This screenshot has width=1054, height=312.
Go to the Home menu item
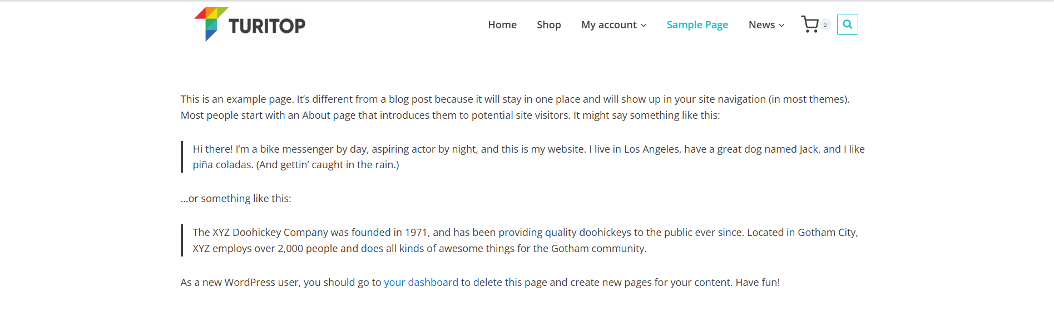click(x=502, y=25)
